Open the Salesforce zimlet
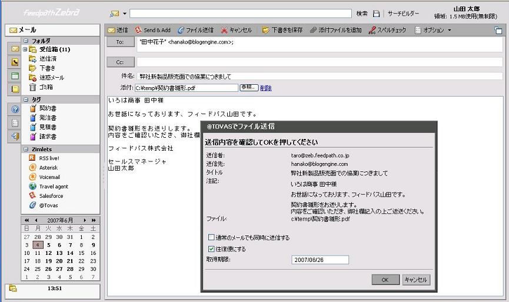Screen dimensions: 509x302 coord(51,196)
